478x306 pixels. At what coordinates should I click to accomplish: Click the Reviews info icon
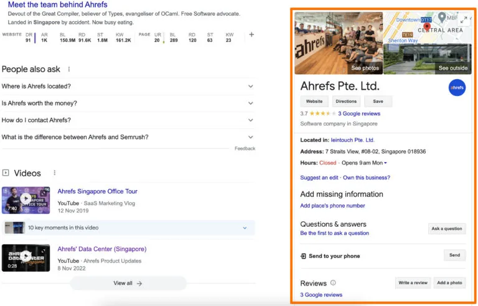pyautogui.click(x=333, y=283)
